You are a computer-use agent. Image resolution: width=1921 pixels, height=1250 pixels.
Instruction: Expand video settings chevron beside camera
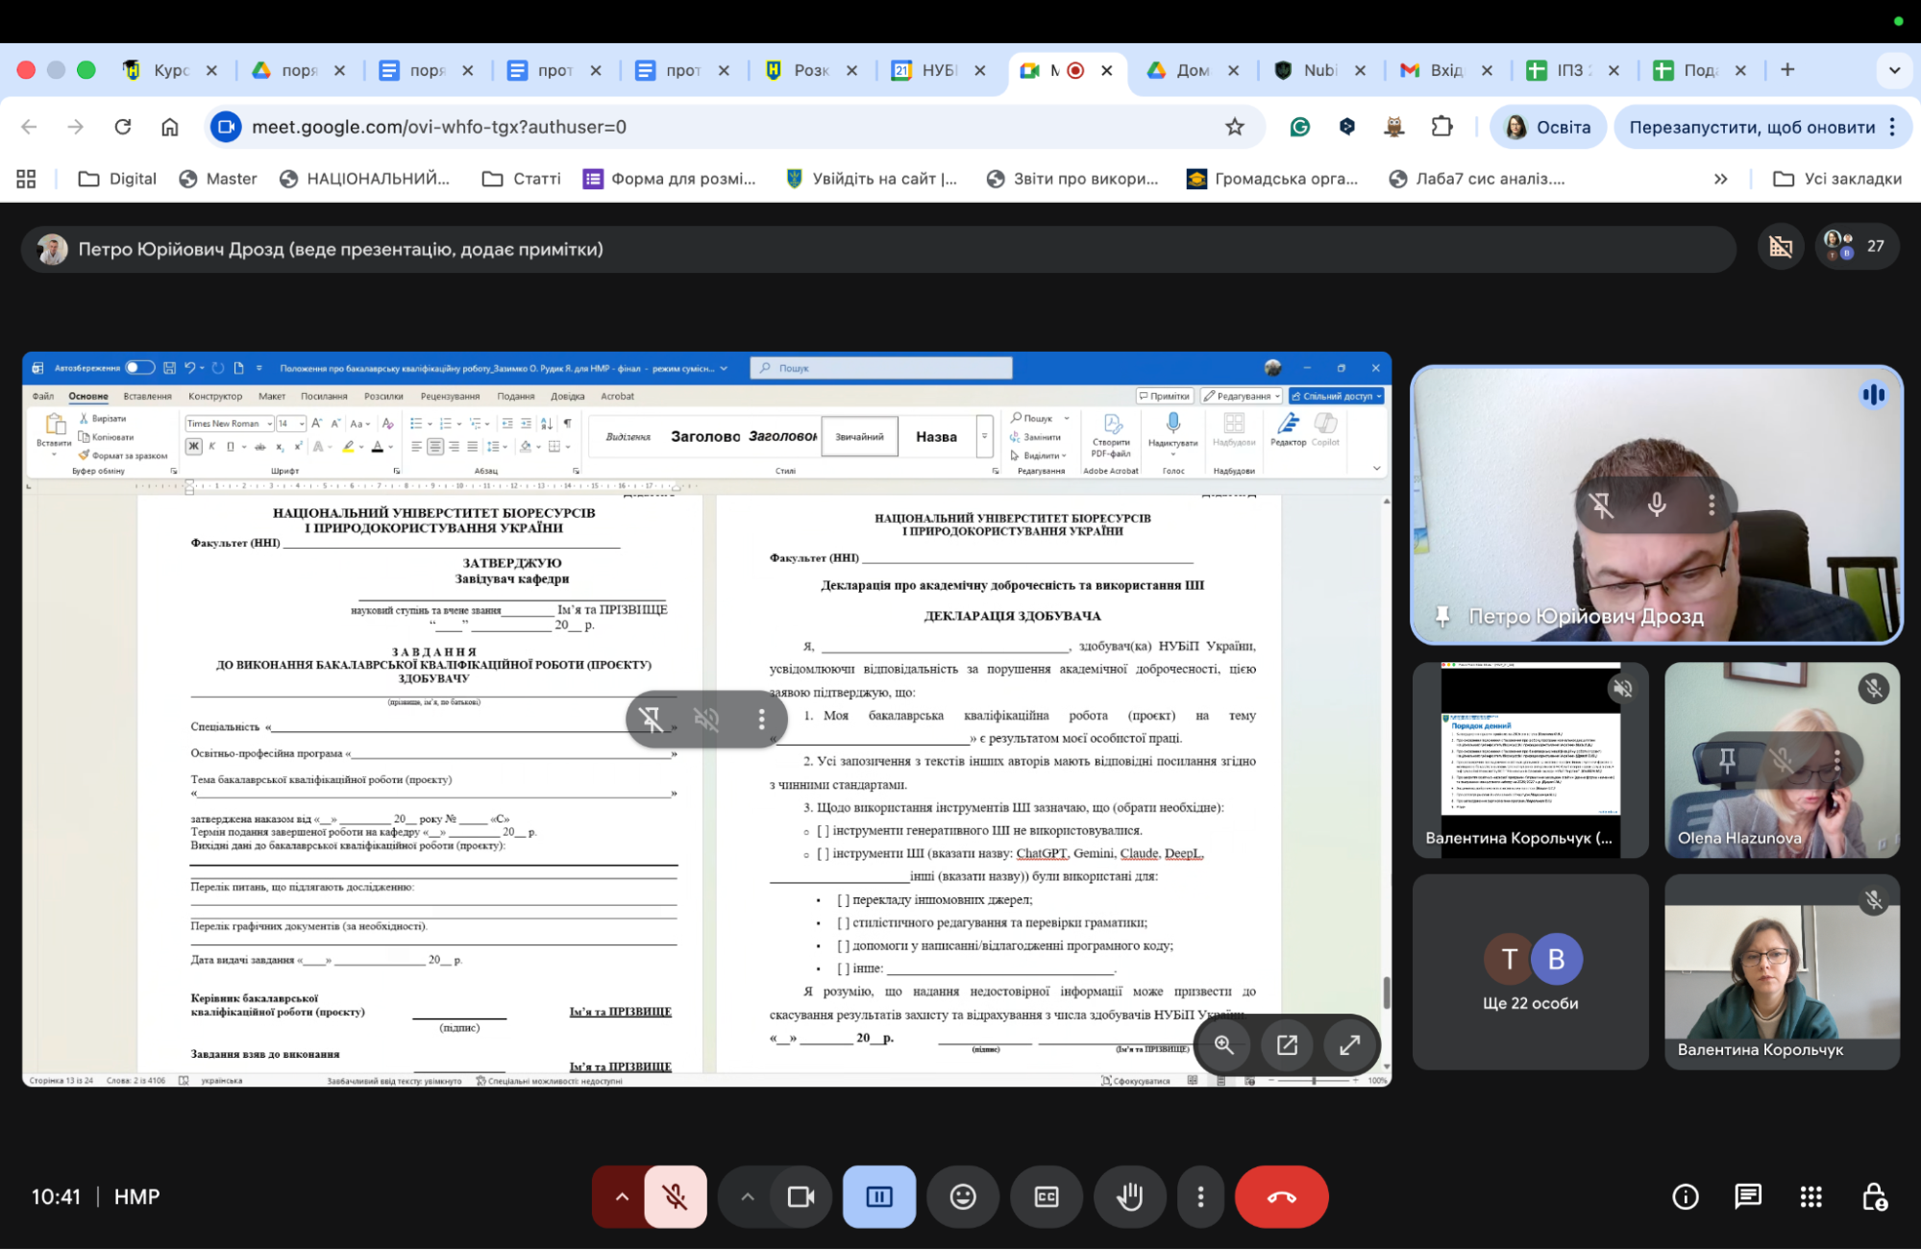(x=747, y=1196)
